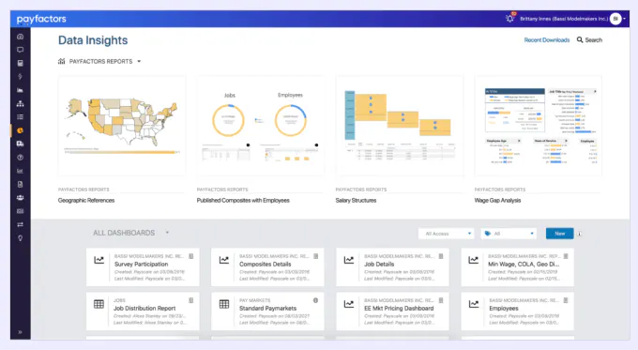Open the exchange arrows icon in the sidebar

[x=20, y=224]
